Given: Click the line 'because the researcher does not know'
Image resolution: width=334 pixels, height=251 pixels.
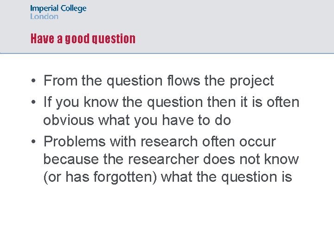Looking at the screenshot, I should (171, 159).
